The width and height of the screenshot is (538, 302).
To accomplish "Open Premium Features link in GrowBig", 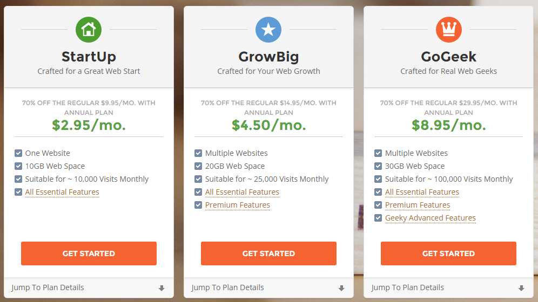I will (238, 205).
